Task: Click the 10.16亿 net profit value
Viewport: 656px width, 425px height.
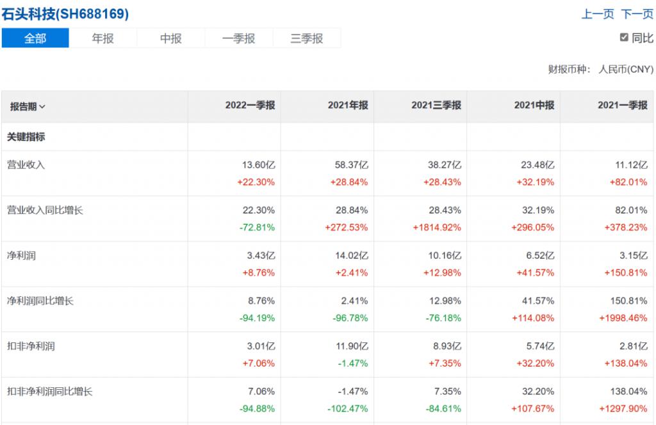Action: click(x=445, y=256)
